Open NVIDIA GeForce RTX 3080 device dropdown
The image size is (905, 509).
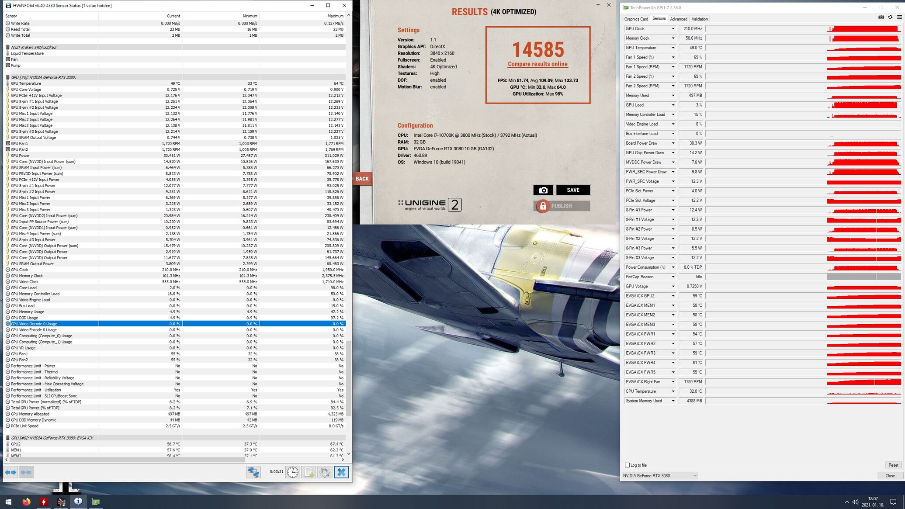click(659, 475)
